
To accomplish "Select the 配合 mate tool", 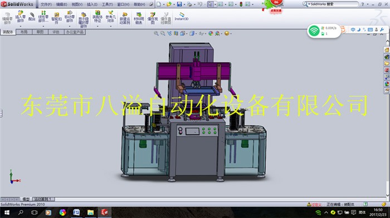I will pos(32,16).
